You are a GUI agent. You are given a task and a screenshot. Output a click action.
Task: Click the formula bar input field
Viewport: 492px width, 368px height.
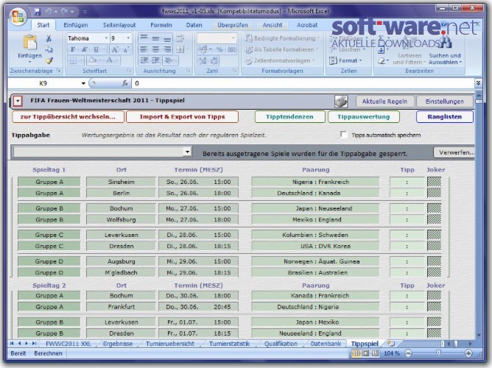click(x=303, y=83)
